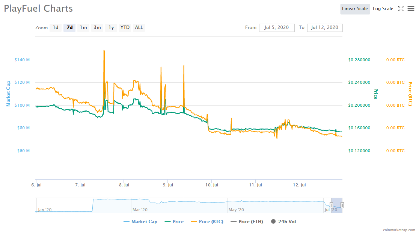Click May '20 in navigator timeline
The height and width of the screenshot is (233, 419).
(x=236, y=210)
